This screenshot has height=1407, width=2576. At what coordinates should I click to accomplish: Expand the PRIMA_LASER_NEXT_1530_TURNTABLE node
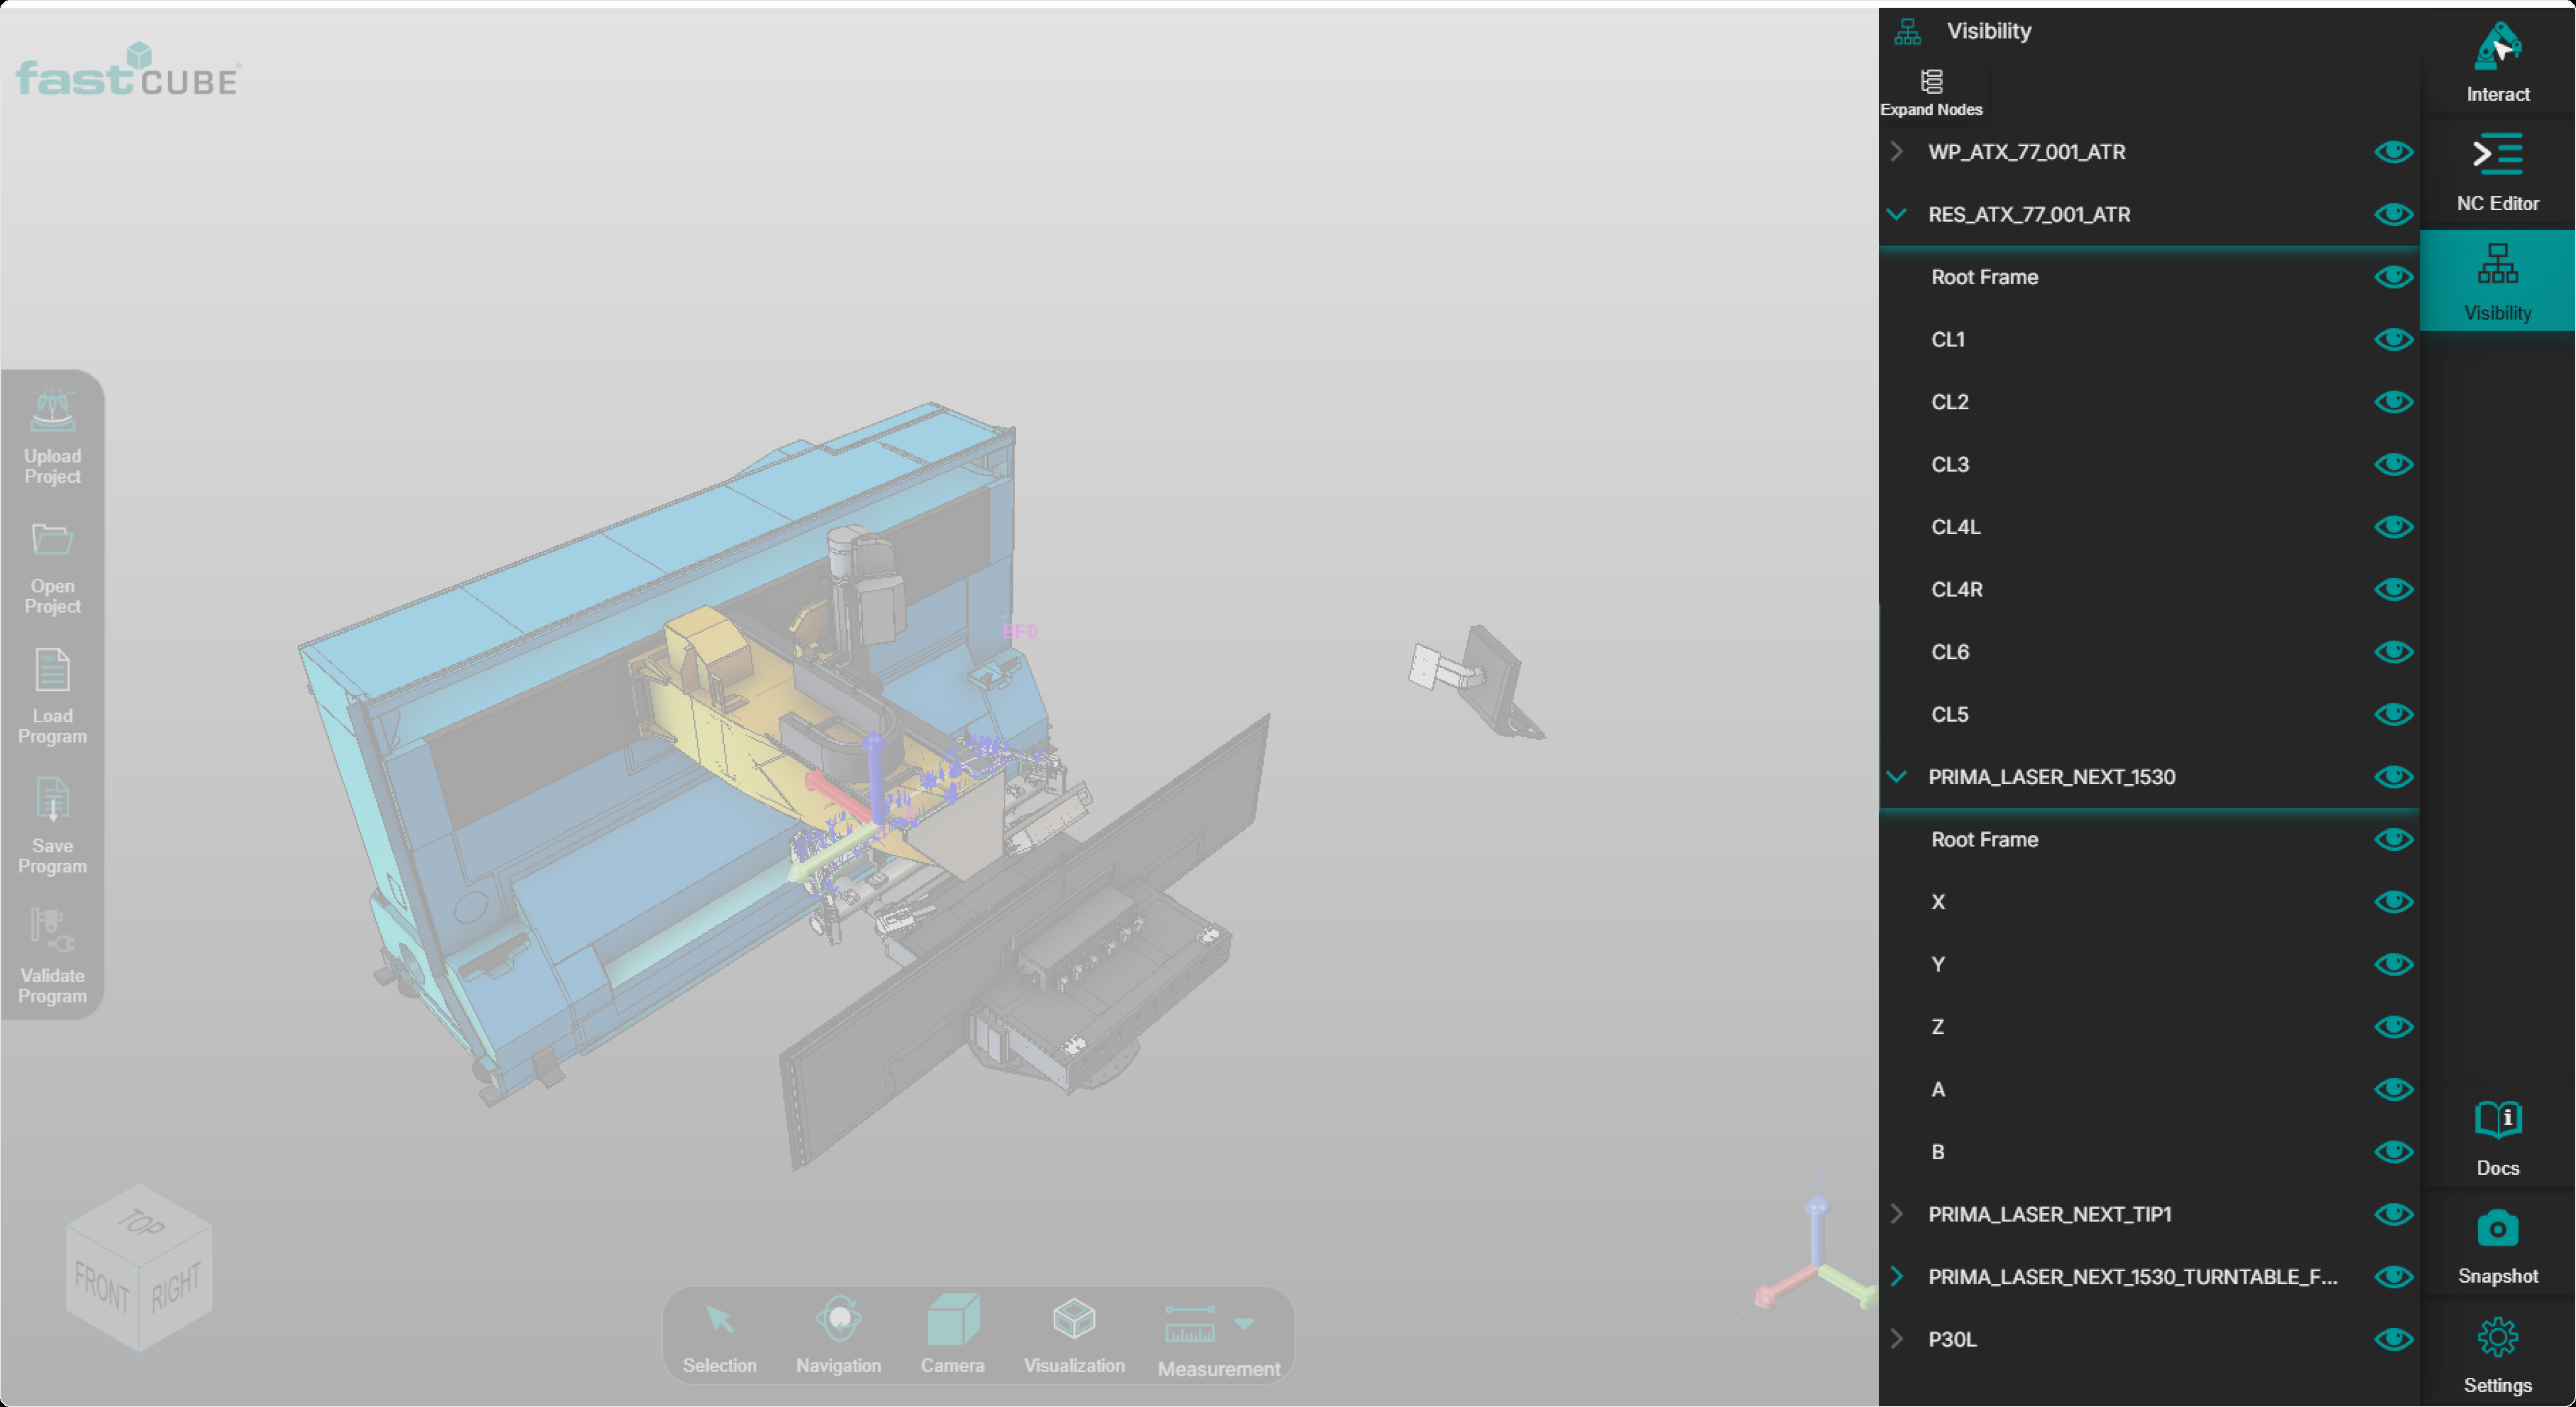coord(1896,1276)
